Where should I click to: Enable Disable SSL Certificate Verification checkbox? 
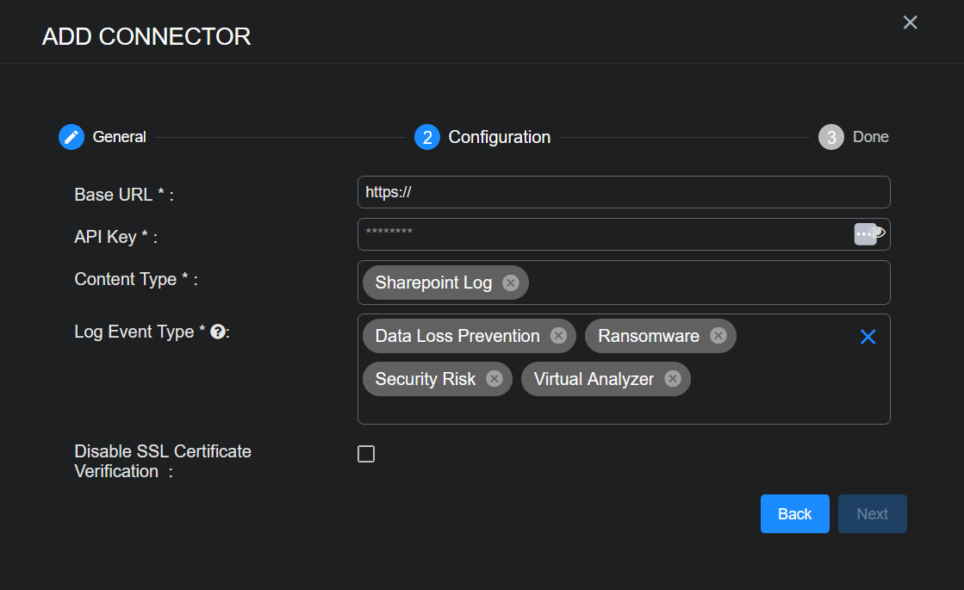(366, 454)
